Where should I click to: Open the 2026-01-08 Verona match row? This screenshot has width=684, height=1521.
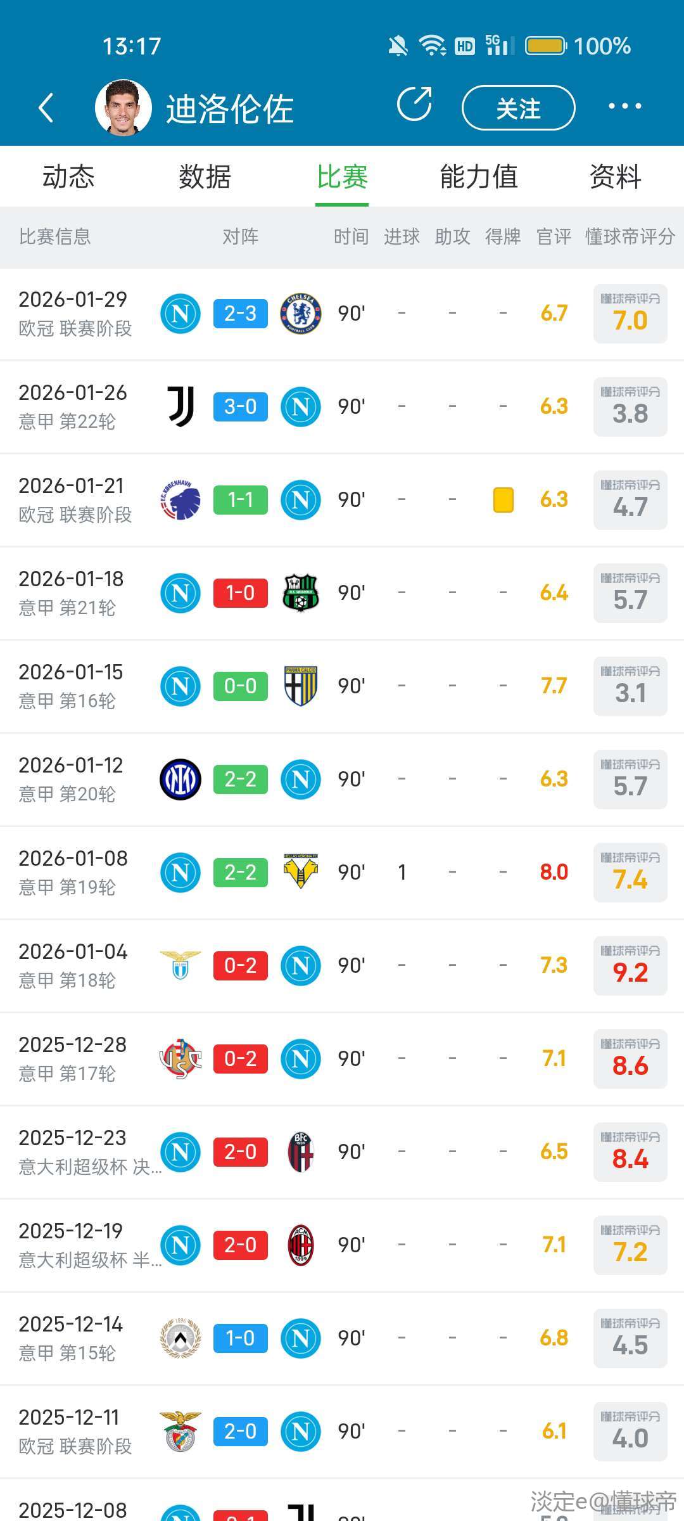pos(342,872)
